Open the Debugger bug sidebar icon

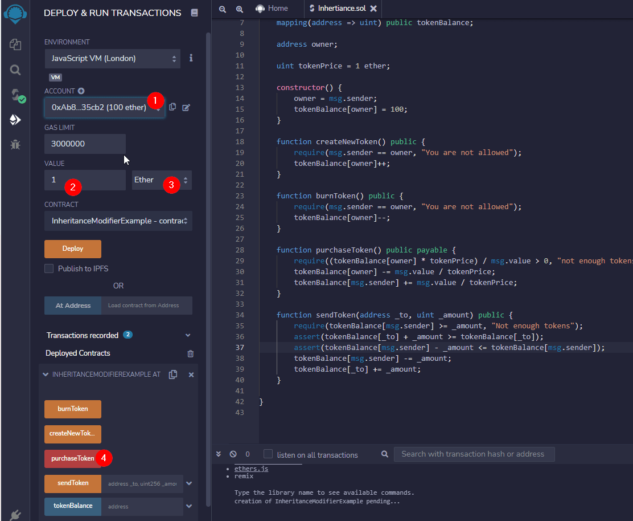point(15,145)
